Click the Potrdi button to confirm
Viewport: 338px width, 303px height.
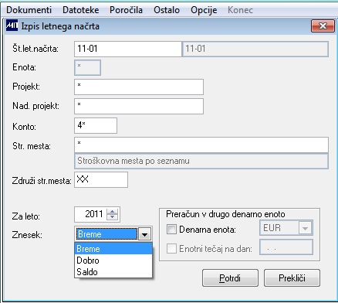230,278
